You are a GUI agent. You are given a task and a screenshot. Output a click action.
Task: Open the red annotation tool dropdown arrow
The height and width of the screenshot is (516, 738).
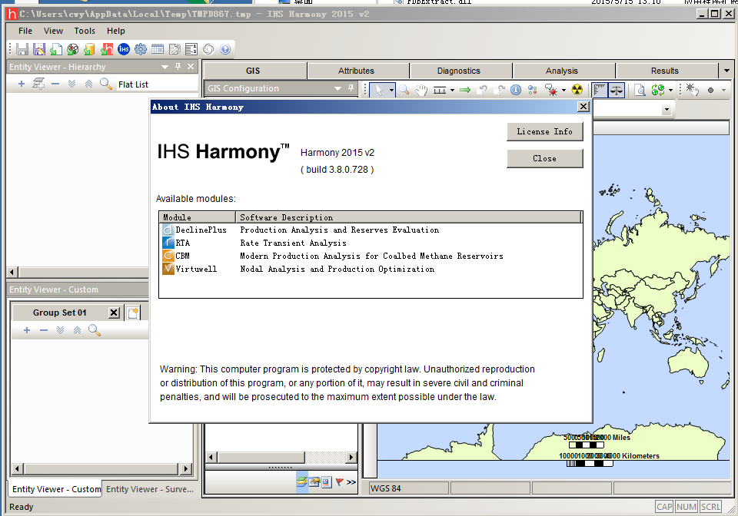(563, 91)
